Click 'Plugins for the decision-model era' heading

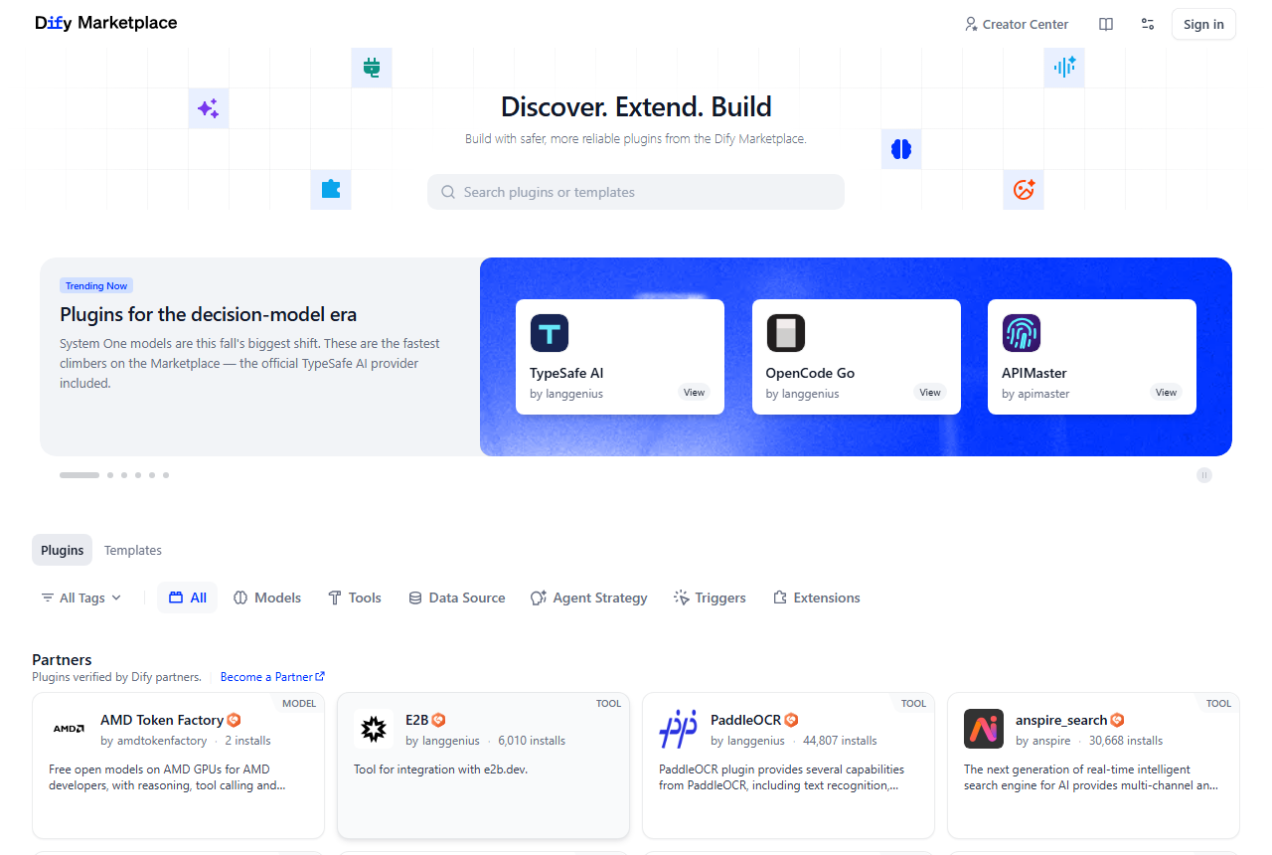(208, 314)
